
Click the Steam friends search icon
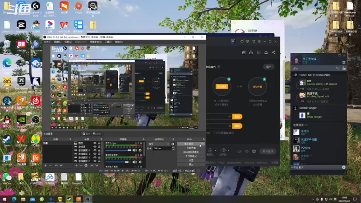click(x=338, y=69)
